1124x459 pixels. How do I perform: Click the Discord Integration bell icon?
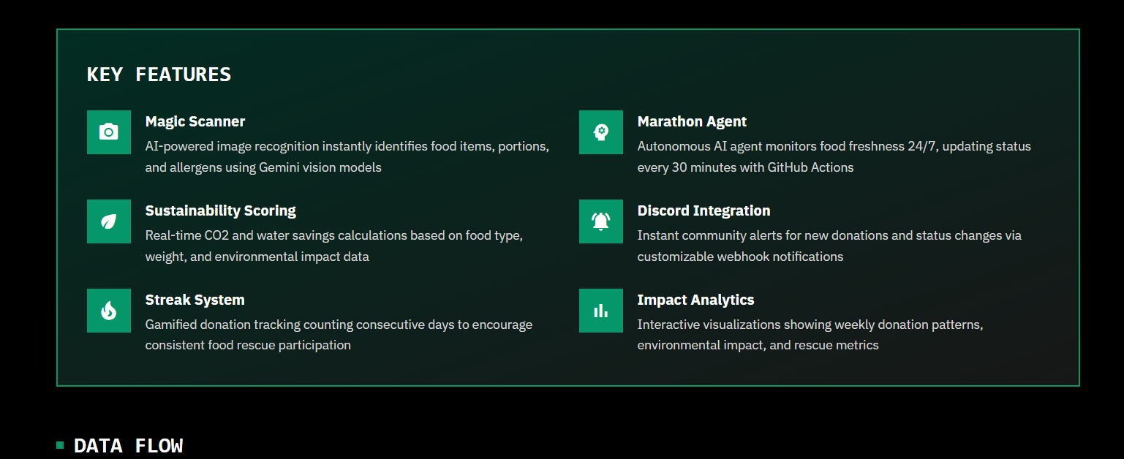[x=601, y=221]
